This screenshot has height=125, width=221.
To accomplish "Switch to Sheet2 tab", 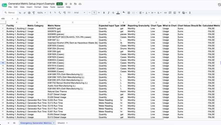I will [x=61, y=123].
